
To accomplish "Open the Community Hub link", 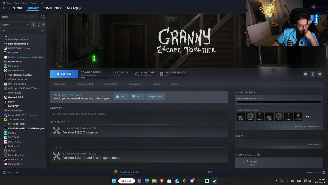I will 85,84.
